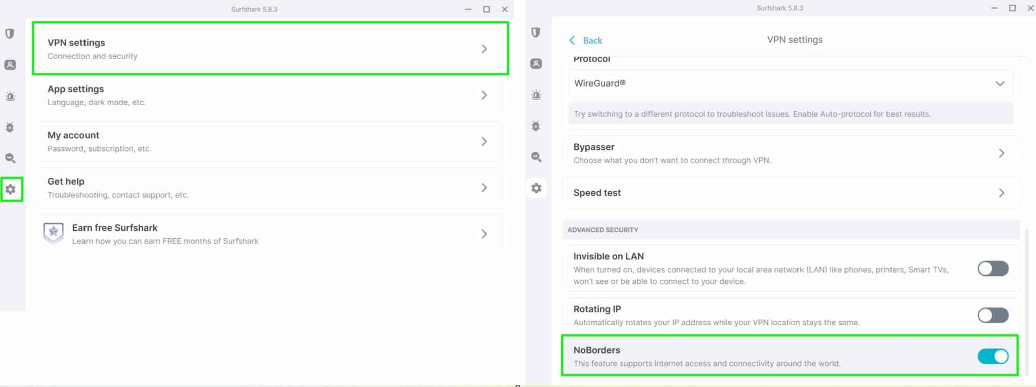Click the ADVANCED SECURITY section header
The width and height of the screenshot is (1036, 387).
tap(791, 230)
